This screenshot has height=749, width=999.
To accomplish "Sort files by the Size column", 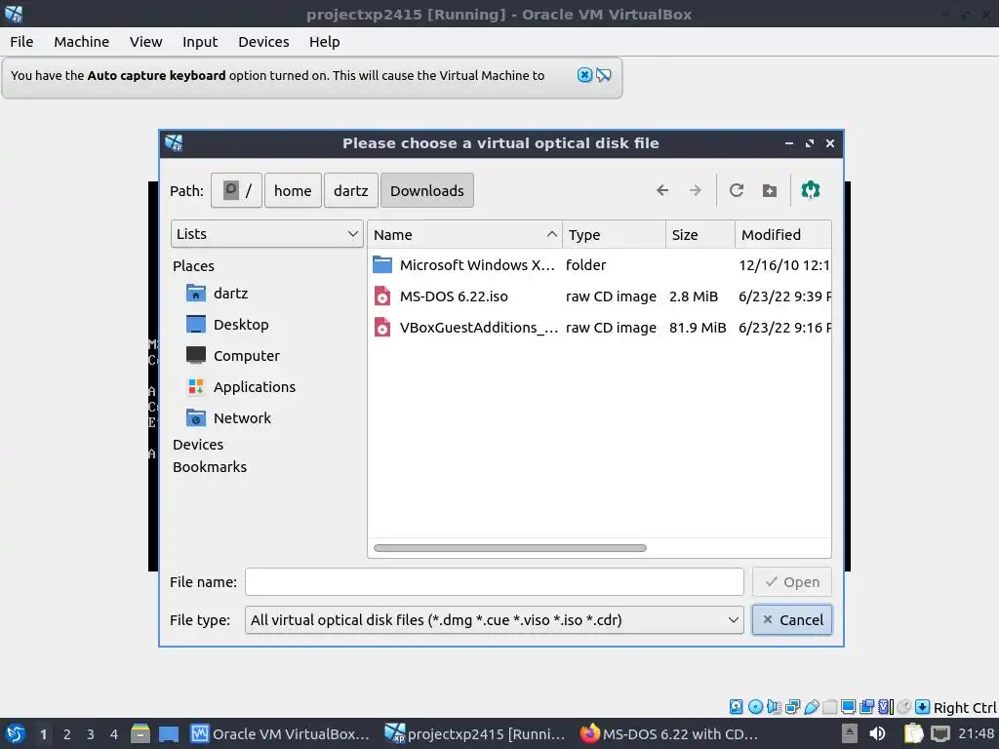I will click(x=700, y=234).
